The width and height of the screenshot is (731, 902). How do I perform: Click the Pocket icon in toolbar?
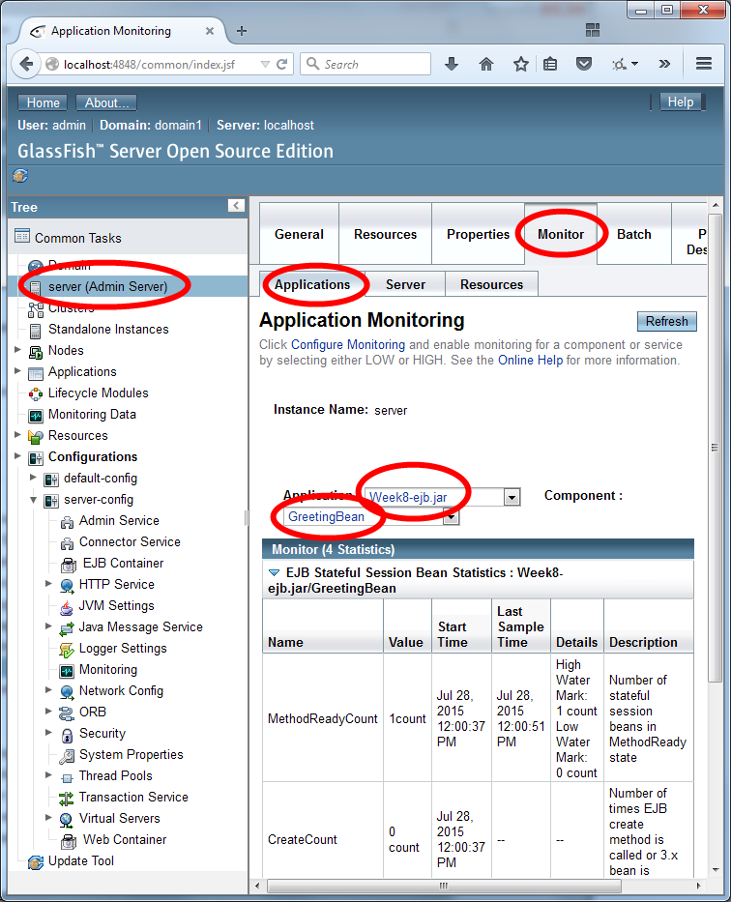(x=584, y=65)
